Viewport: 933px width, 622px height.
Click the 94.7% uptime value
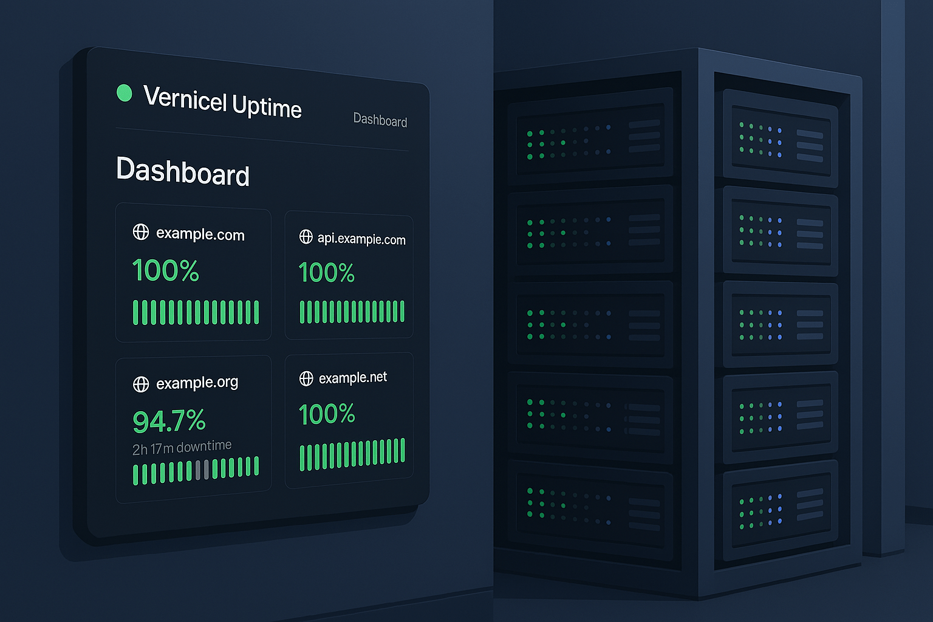(x=169, y=421)
